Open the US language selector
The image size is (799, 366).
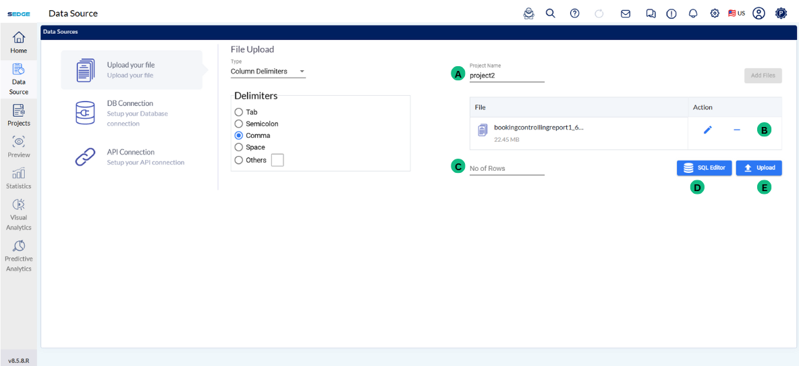click(736, 14)
